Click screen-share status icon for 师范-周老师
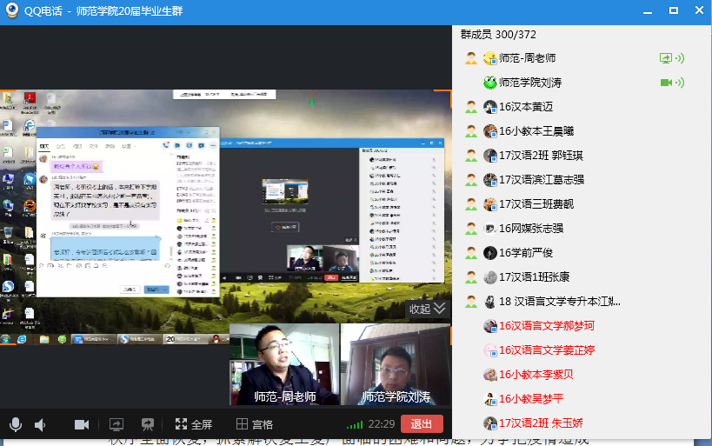This screenshot has width=712, height=446. click(x=665, y=58)
